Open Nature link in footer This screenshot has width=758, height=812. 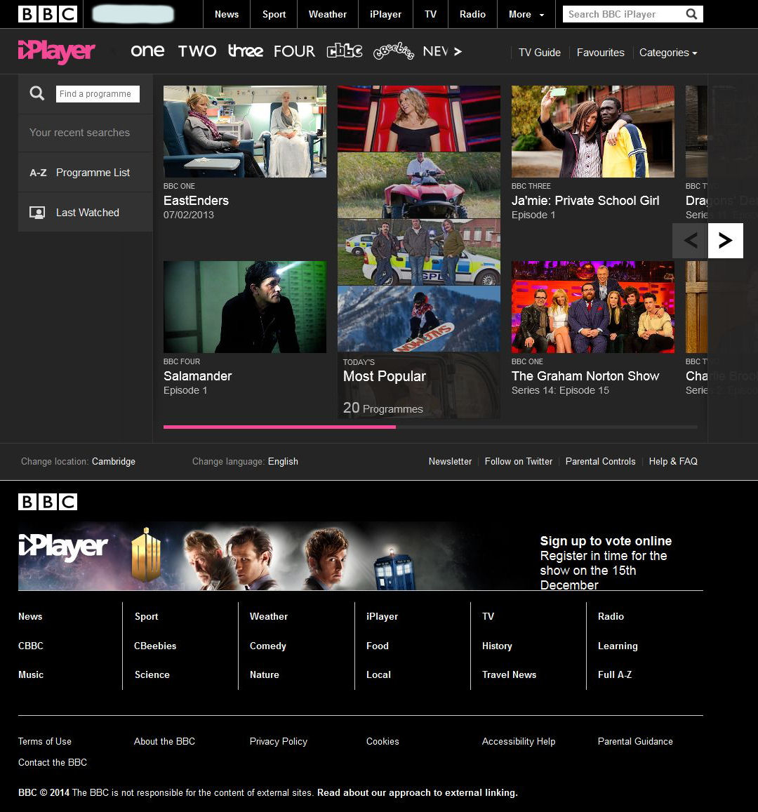click(265, 674)
